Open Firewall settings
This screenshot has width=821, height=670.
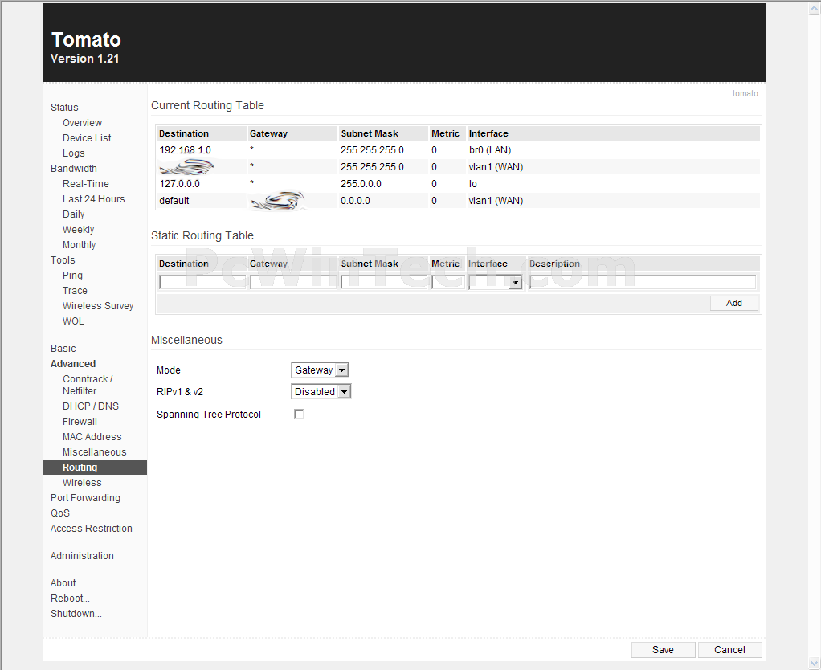80,422
